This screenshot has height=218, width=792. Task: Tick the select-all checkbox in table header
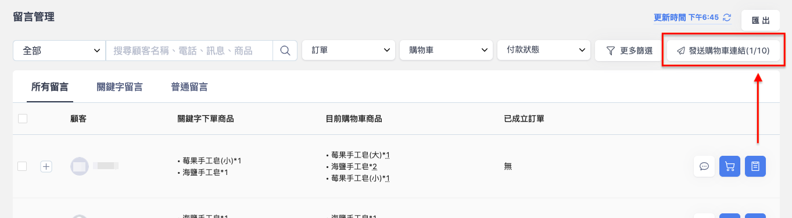[x=23, y=119]
